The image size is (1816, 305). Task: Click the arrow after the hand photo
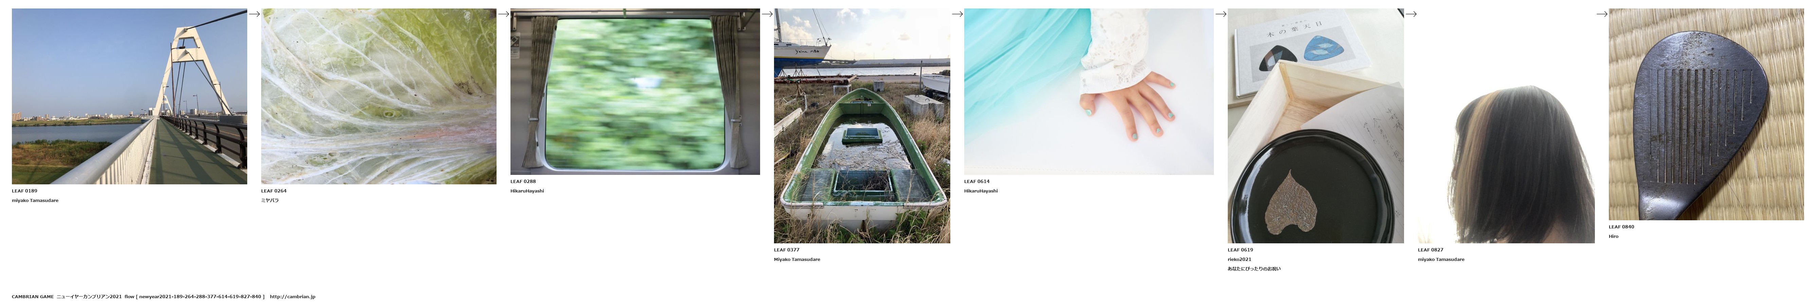[x=1221, y=14]
